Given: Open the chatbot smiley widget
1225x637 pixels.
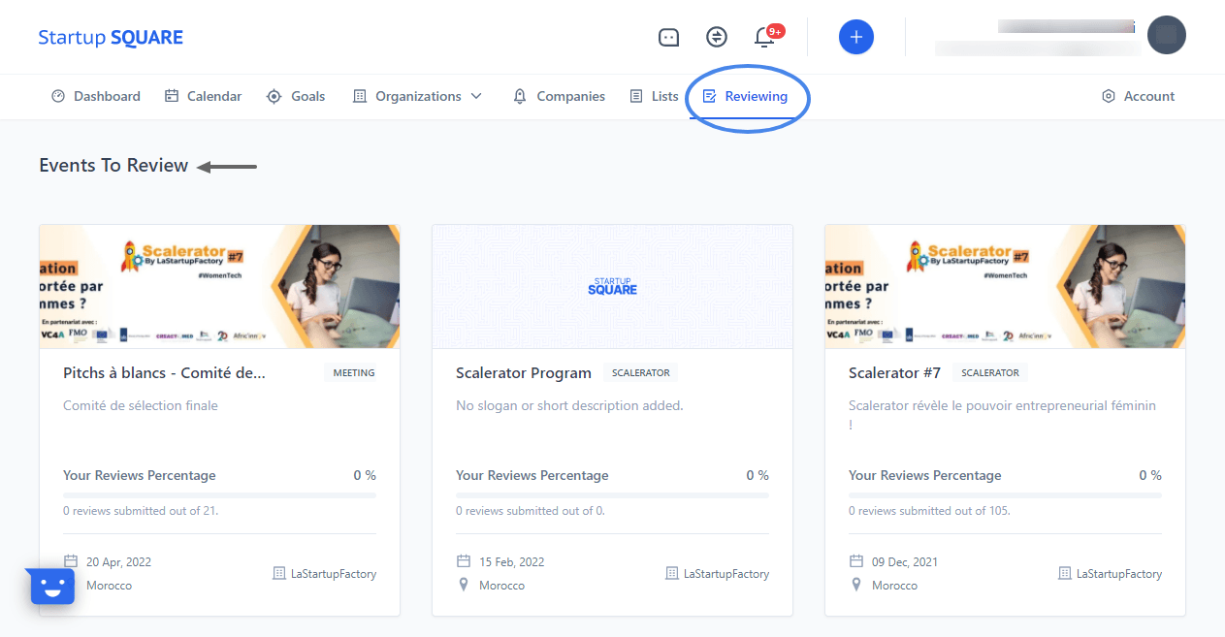Looking at the screenshot, I should click(x=52, y=586).
